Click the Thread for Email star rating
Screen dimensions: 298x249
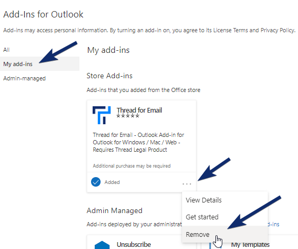(128, 116)
